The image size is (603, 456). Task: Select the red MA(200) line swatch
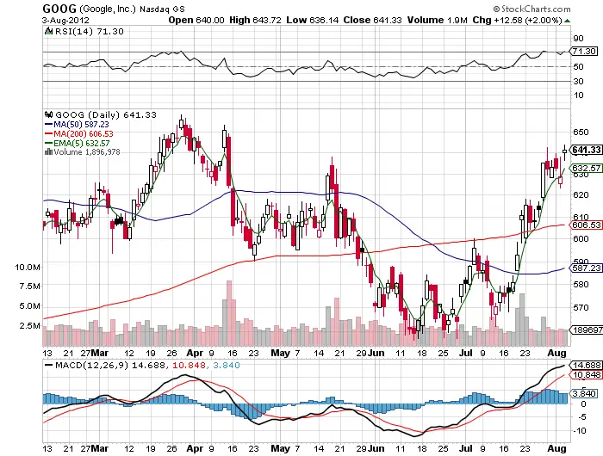pyautogui.click(x=49, y=133)
